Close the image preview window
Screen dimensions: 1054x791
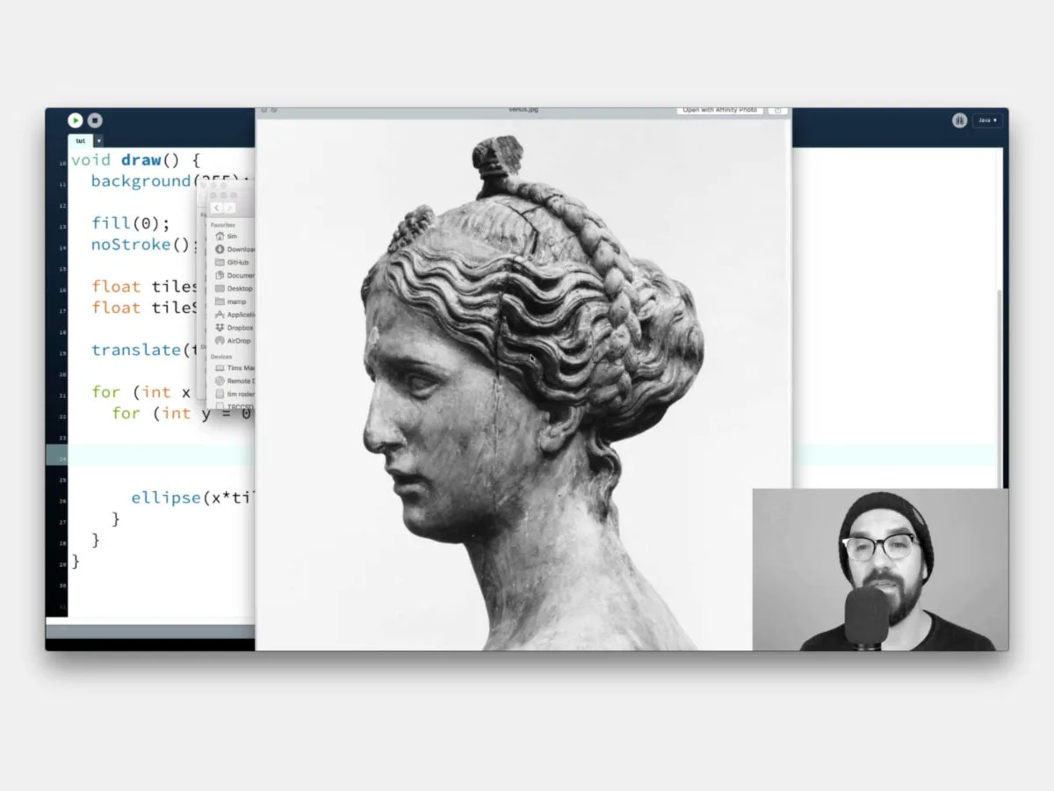tap(263, 111)
